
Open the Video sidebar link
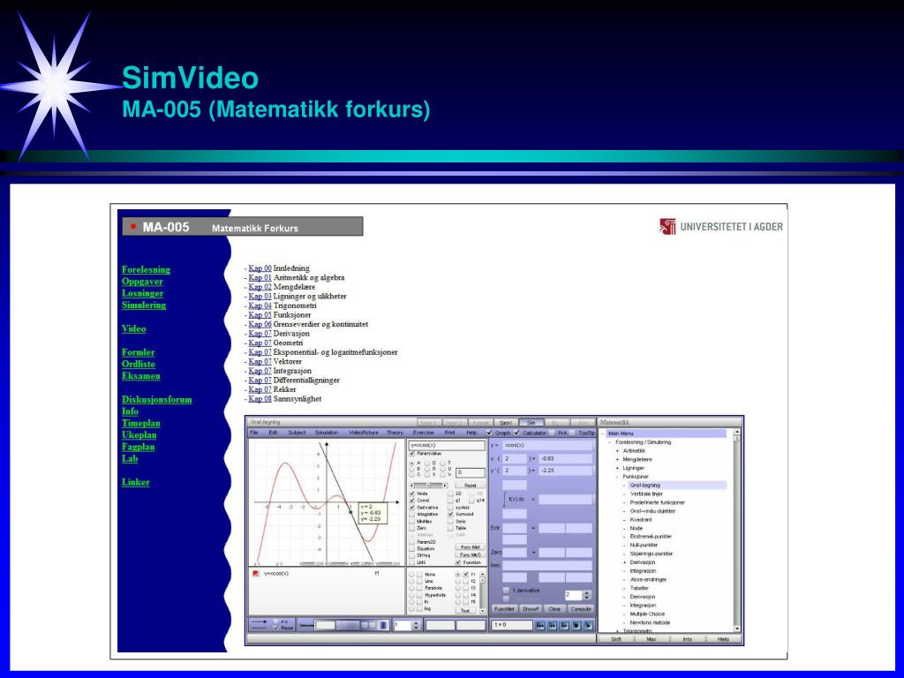pyautogui.click(x=134, y=328)
